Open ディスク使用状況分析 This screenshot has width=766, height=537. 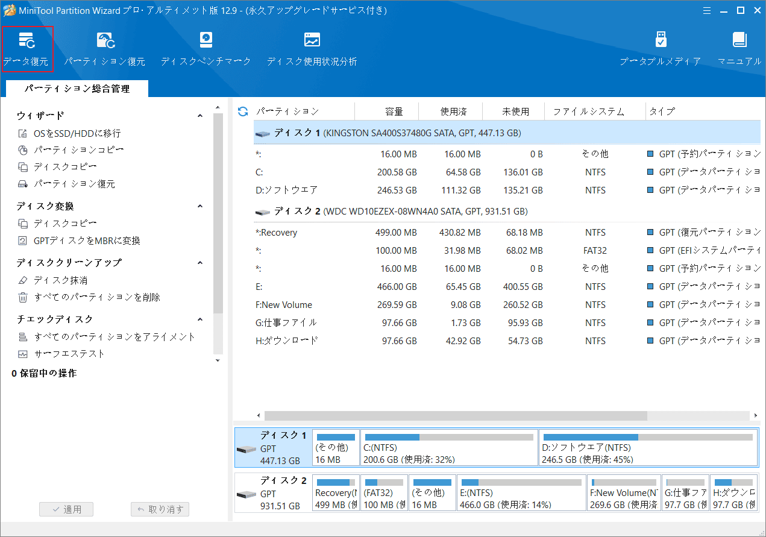tap(312, 49)
